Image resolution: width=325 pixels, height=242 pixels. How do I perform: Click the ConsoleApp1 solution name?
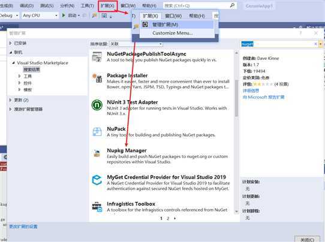coord(259,6)
